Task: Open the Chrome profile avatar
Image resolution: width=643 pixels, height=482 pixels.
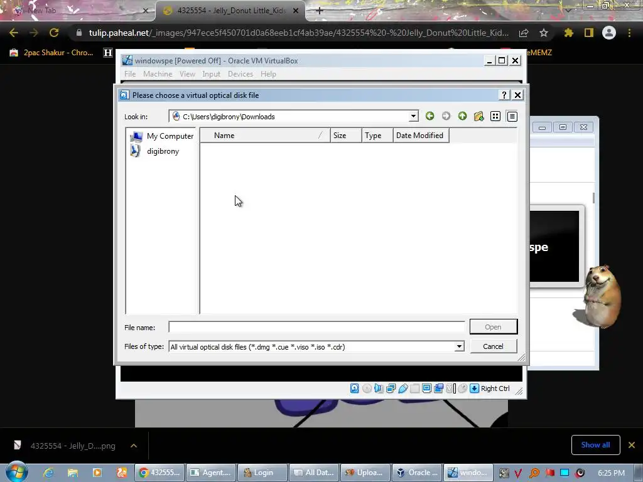Action: pyautogui.click(x=609, y=33)
